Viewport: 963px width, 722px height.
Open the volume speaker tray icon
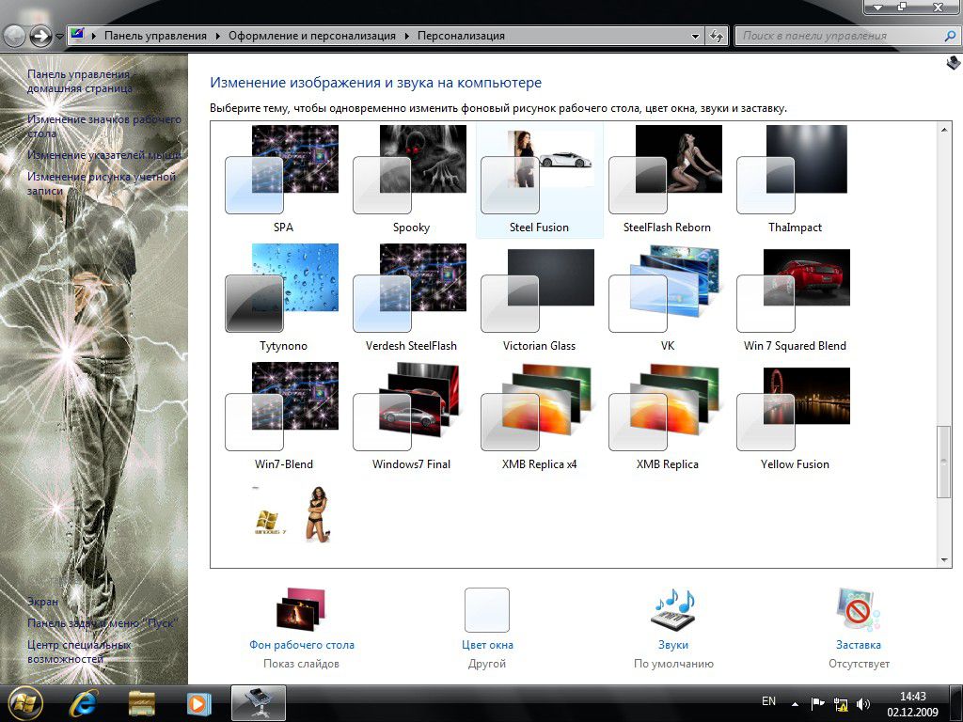(x=863, y=703)
